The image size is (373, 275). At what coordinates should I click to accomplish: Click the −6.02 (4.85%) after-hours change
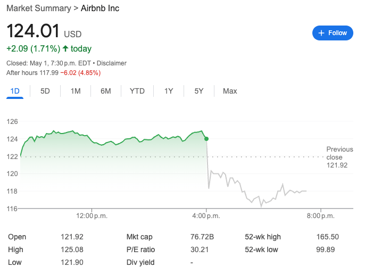point(80,73)
